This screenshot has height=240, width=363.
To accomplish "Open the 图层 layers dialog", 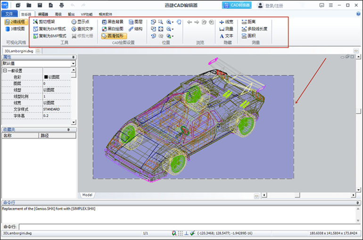I will pyautogui.click(x=136, y=22).
